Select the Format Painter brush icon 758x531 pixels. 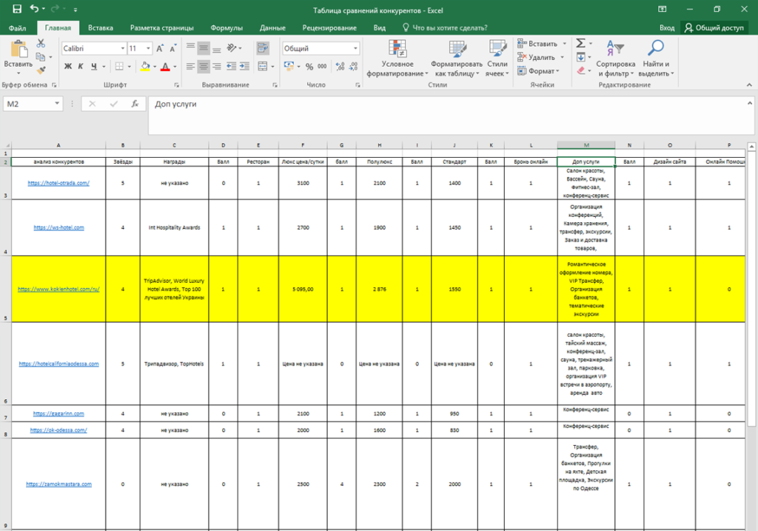41,70
